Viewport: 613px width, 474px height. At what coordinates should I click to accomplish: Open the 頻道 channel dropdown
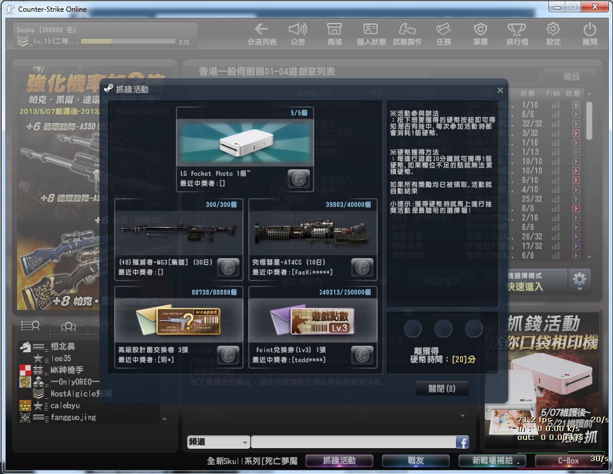click(x=218, y=442)
